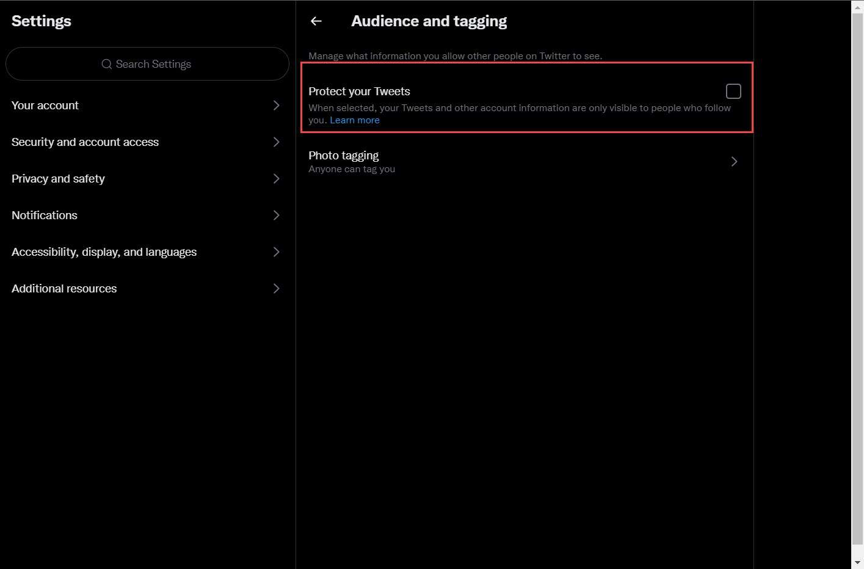Open Additional resources

[64, 289]
